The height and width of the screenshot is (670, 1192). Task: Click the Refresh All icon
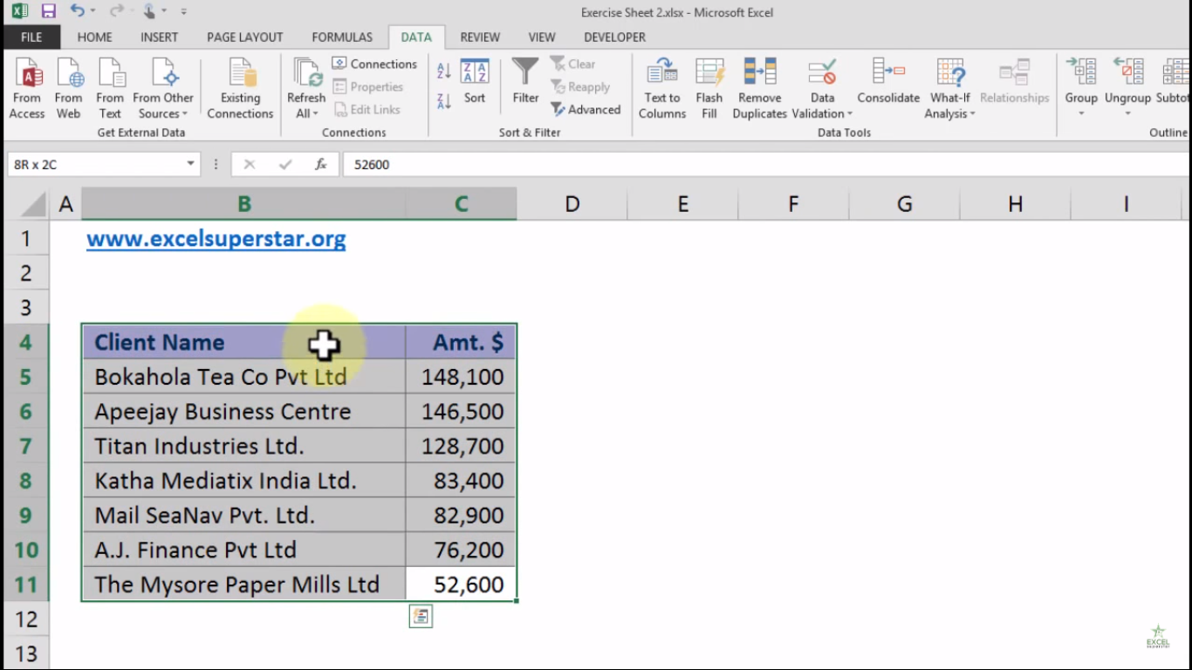(x=306, y=74)
